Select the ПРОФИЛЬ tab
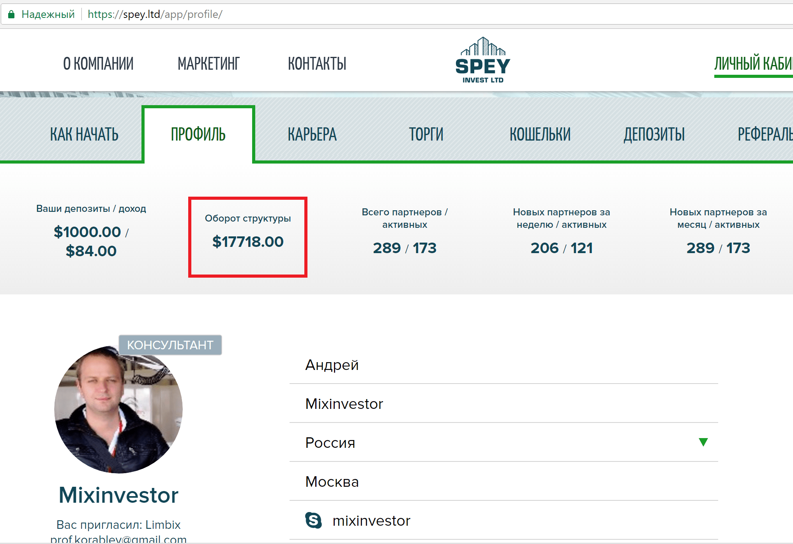 198,134
